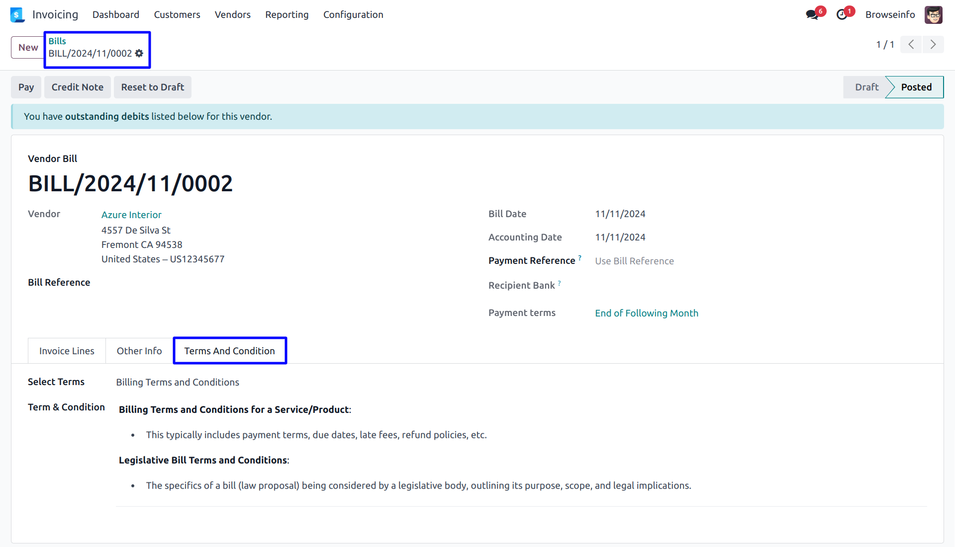The height and width of the screenshot is (547, 955).
Task: Switch to the Other Info tab
Action: [139, 351]
